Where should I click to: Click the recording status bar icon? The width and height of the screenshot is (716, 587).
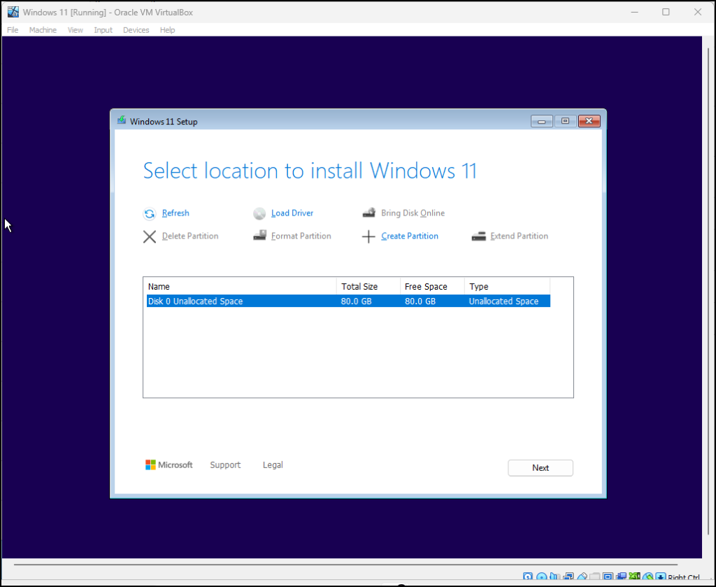[x=621, y=577]
